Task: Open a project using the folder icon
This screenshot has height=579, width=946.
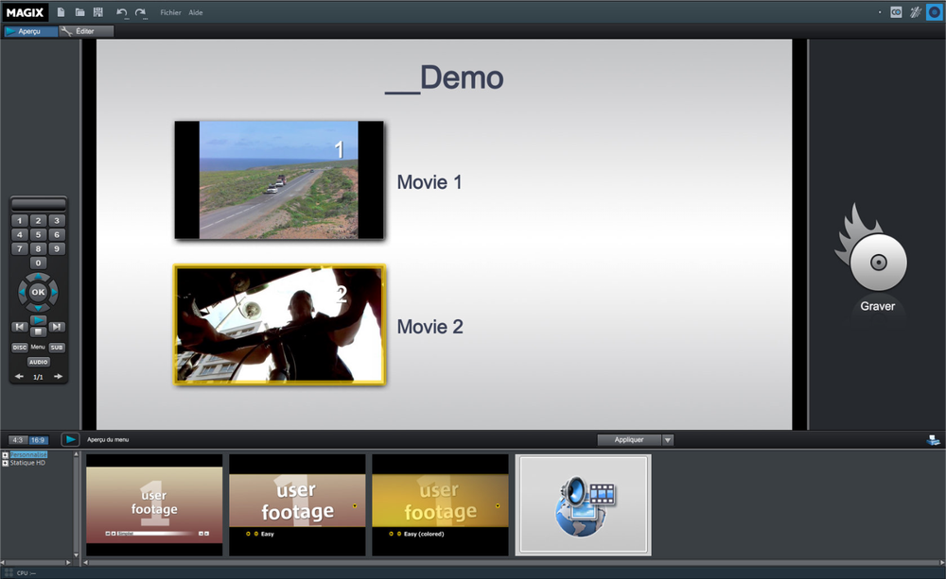Action: click(x=79, y=12)
